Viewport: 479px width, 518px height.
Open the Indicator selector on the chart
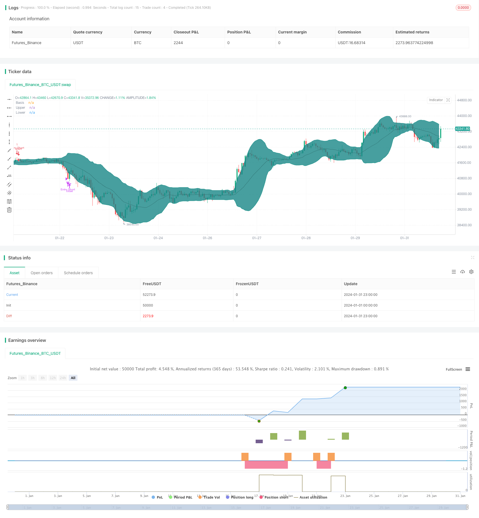coord(436,100)
